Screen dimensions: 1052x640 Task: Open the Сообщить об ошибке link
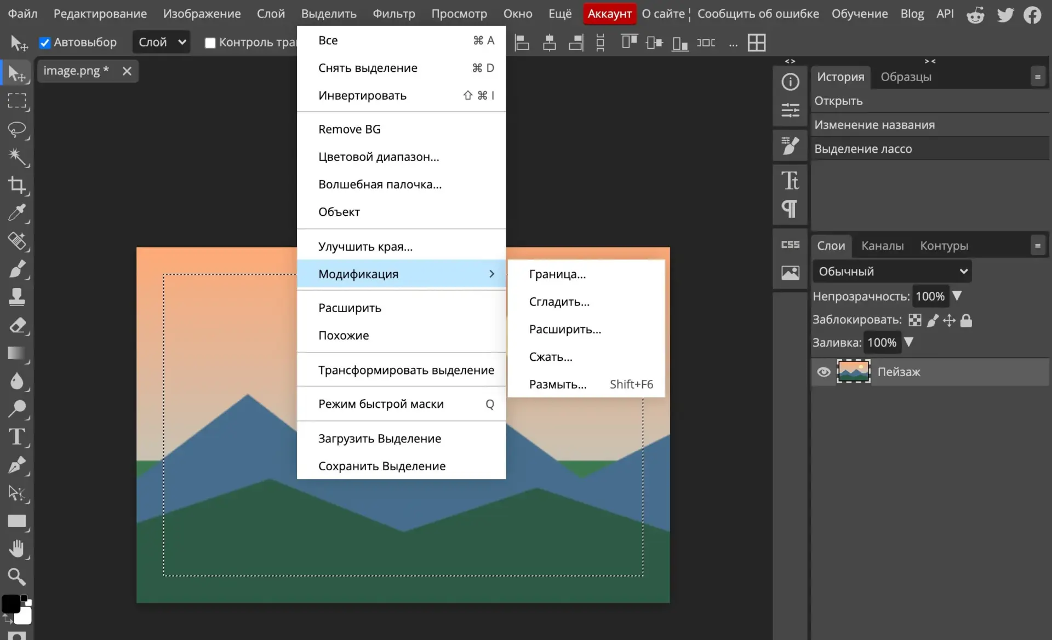758,14
